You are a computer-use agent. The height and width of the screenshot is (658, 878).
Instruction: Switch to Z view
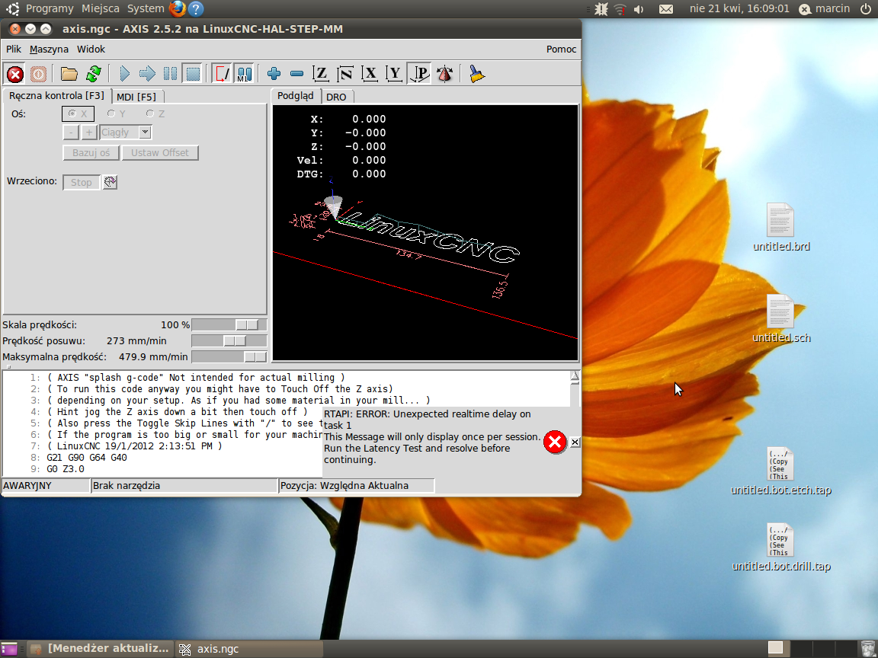(320, 74)
